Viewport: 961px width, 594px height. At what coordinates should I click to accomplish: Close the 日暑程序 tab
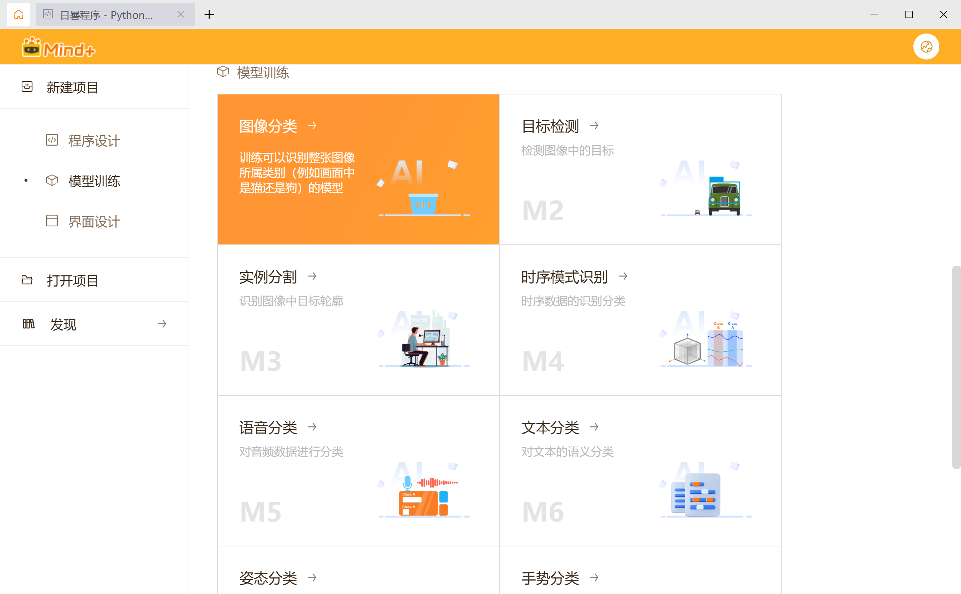click(181, 14)
